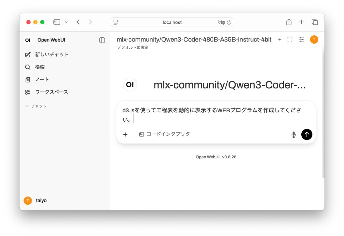Maximize the Safari window with green button

[42, 22]
